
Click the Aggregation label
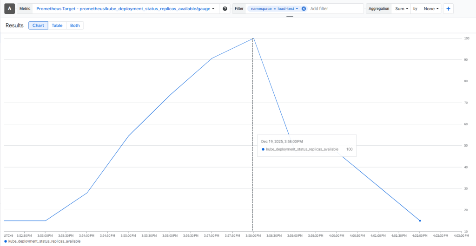click(x=379, y=9)
